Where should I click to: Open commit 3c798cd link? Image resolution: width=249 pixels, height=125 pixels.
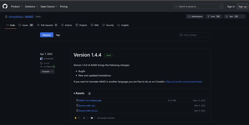coord(48,67)
